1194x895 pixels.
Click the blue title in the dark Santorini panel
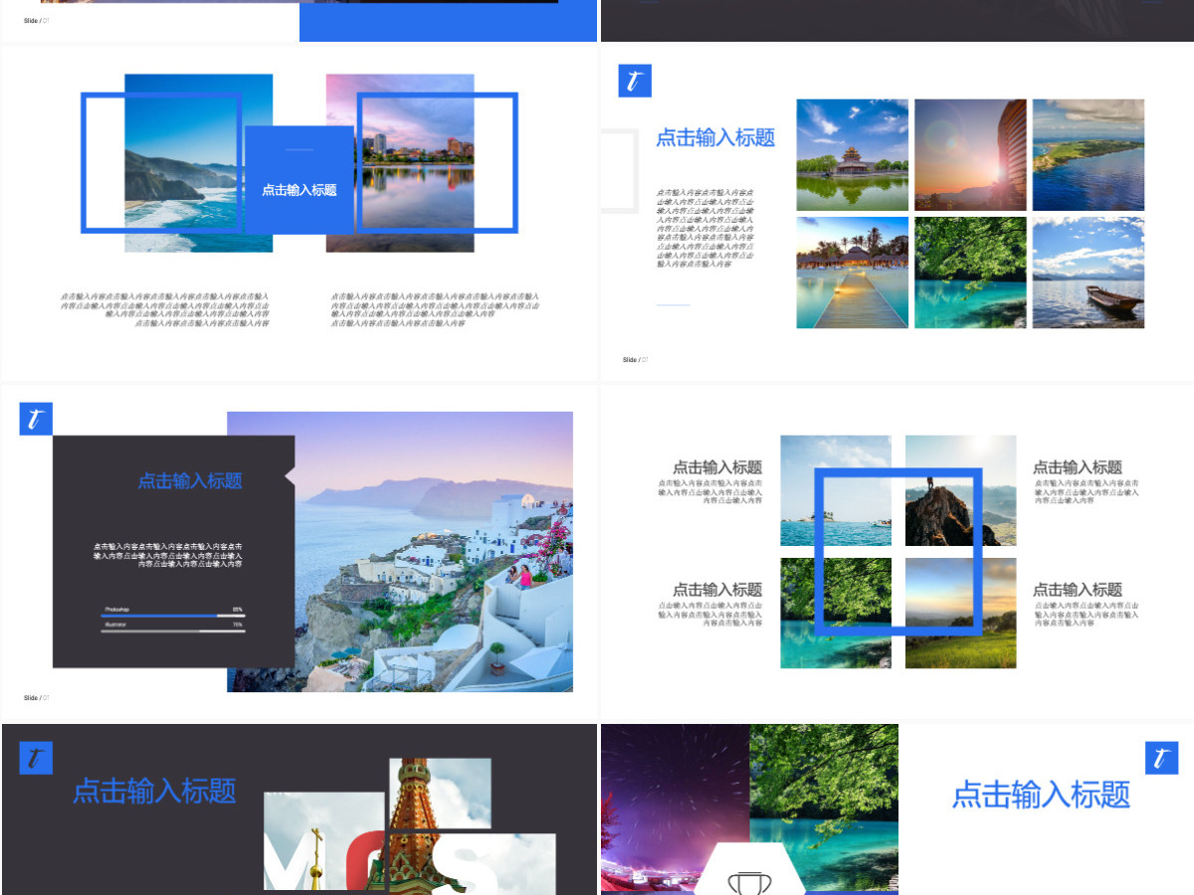(190, 481)
